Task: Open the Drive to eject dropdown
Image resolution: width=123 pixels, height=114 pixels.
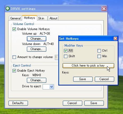Action: [x=52, y=87]
